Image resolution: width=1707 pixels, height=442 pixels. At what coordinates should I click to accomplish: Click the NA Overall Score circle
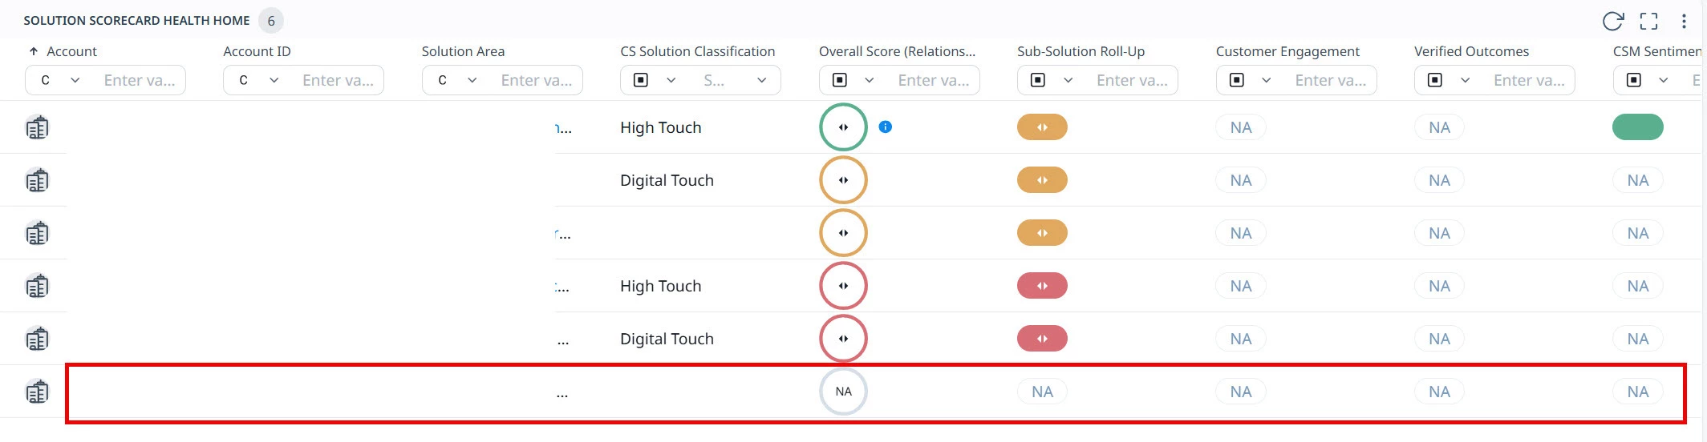843,392
